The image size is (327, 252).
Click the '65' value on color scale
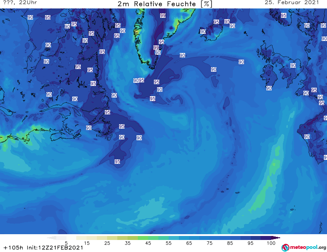coord(189,243)
